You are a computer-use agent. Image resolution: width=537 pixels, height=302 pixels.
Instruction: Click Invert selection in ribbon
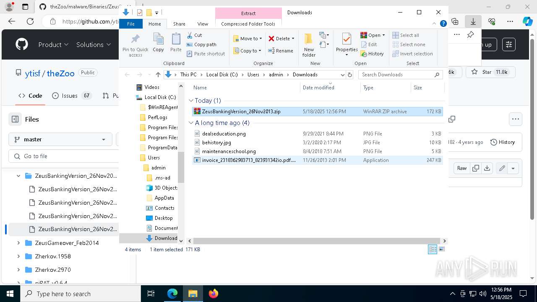click(413, 54)
